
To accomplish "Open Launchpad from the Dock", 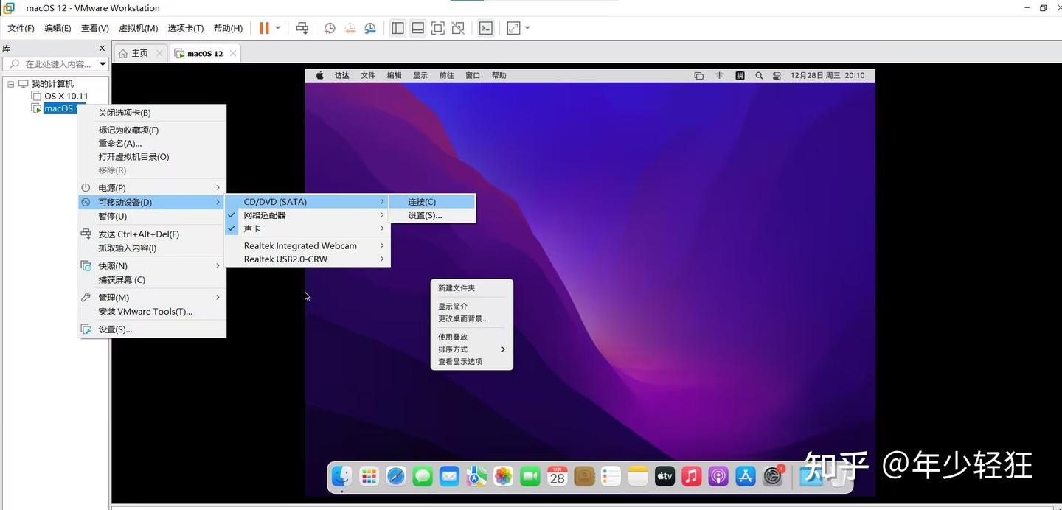I will (368, 476).
